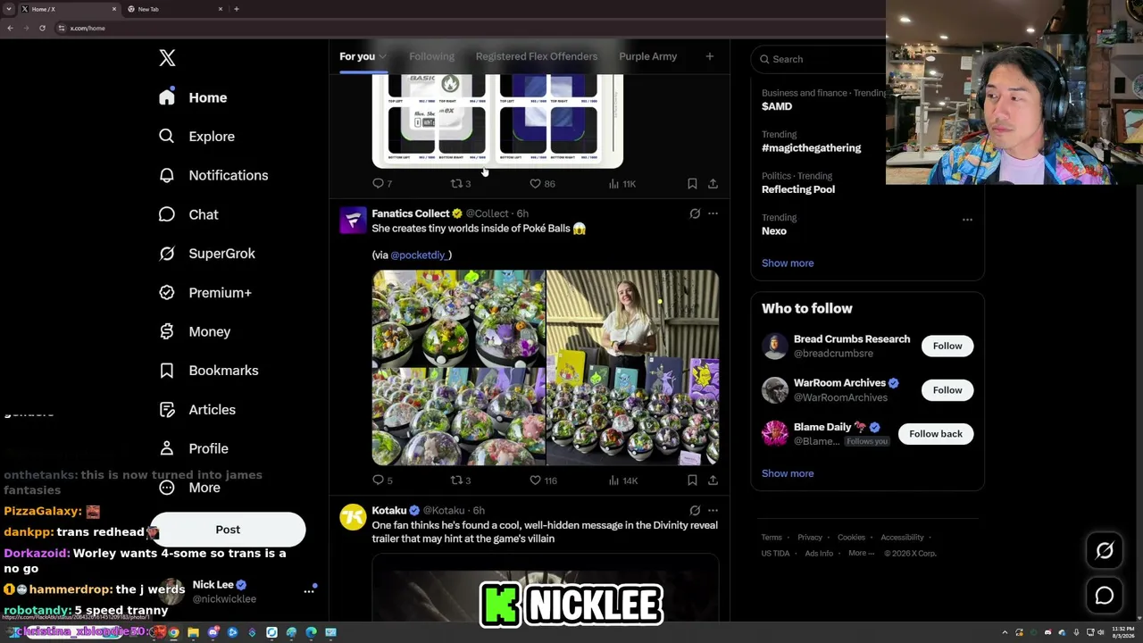Click the X logo above the Home link
This screenshot has width=1143, height=643.
(x=167, y=58)
